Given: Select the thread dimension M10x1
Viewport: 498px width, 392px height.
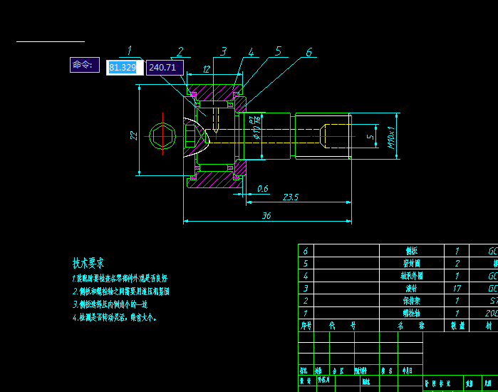Looking at the screenshot, I should tap(390, 138).
